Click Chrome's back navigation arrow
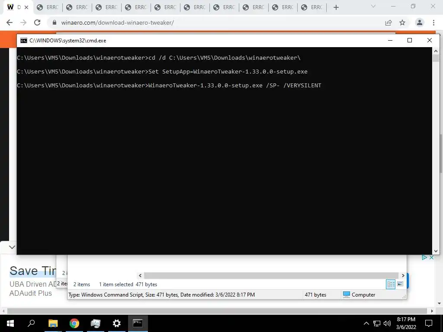This screenshot has width=443, height=332. point(10,22)
